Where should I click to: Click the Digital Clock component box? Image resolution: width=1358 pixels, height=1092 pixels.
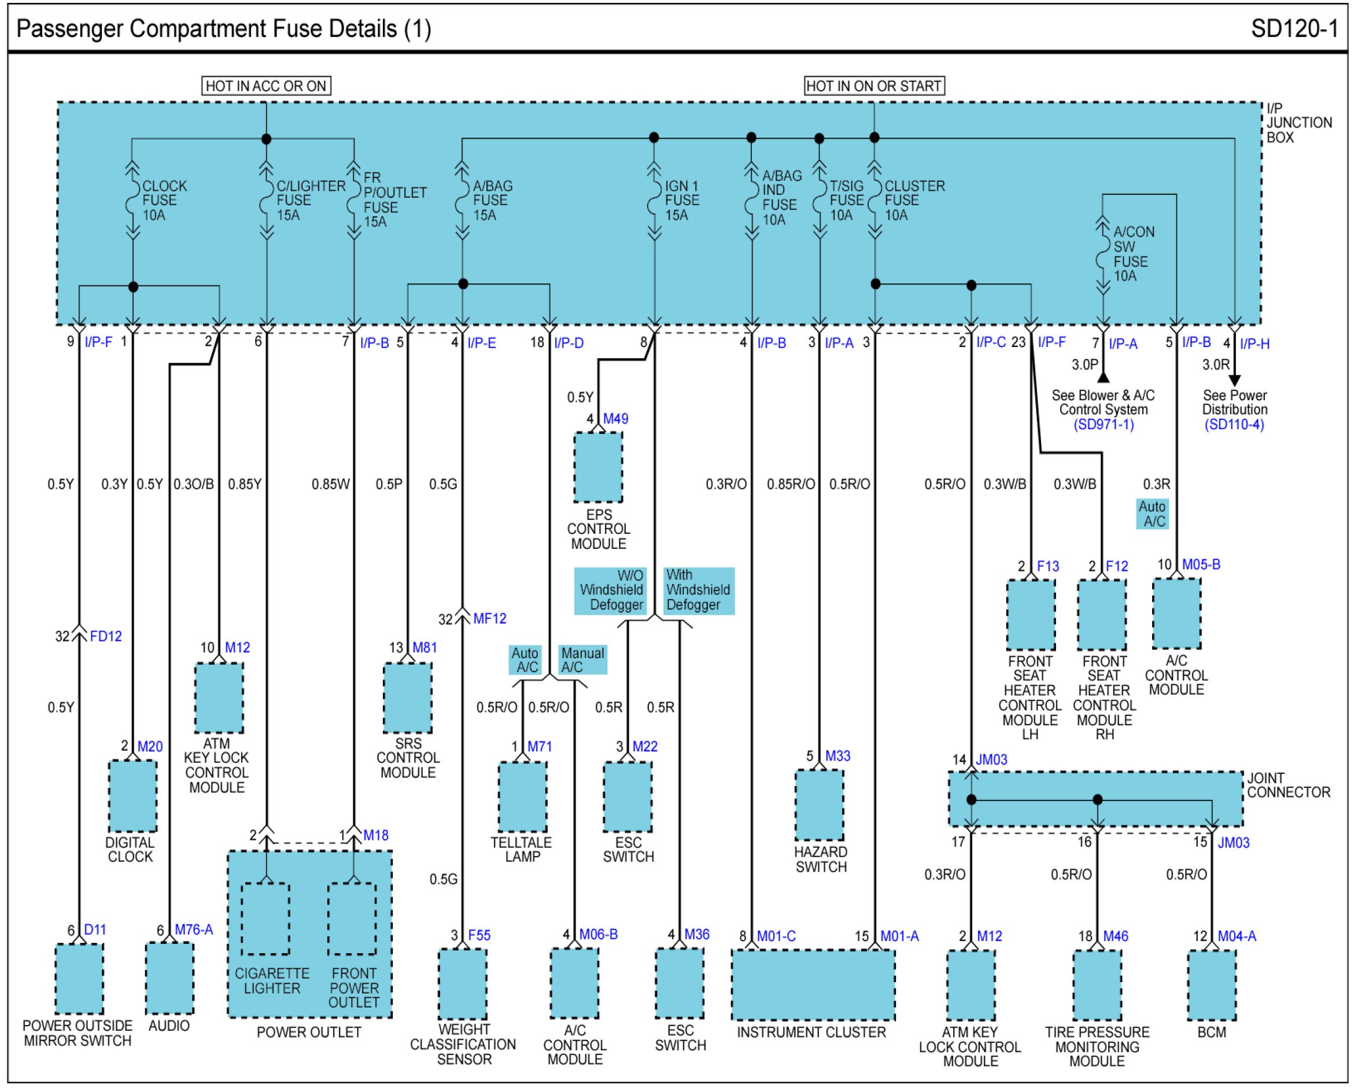[x=132, y=796]
